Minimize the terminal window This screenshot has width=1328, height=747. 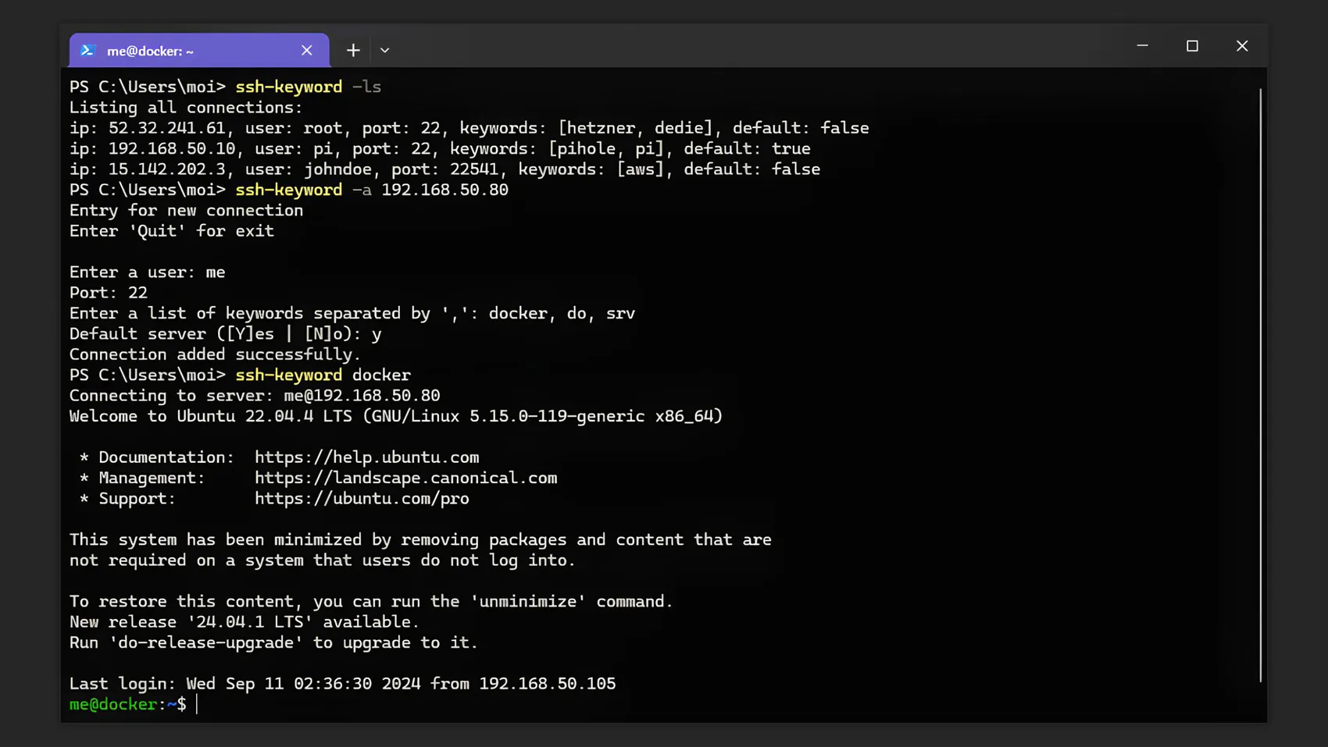point(1142,46)
